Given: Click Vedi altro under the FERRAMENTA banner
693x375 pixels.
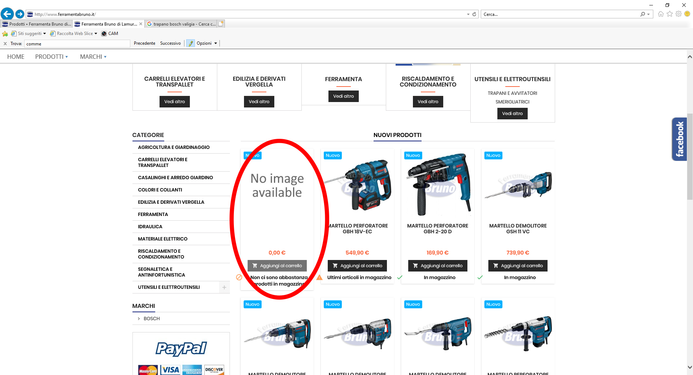Looking at the screenshot, I should point(344,96).
